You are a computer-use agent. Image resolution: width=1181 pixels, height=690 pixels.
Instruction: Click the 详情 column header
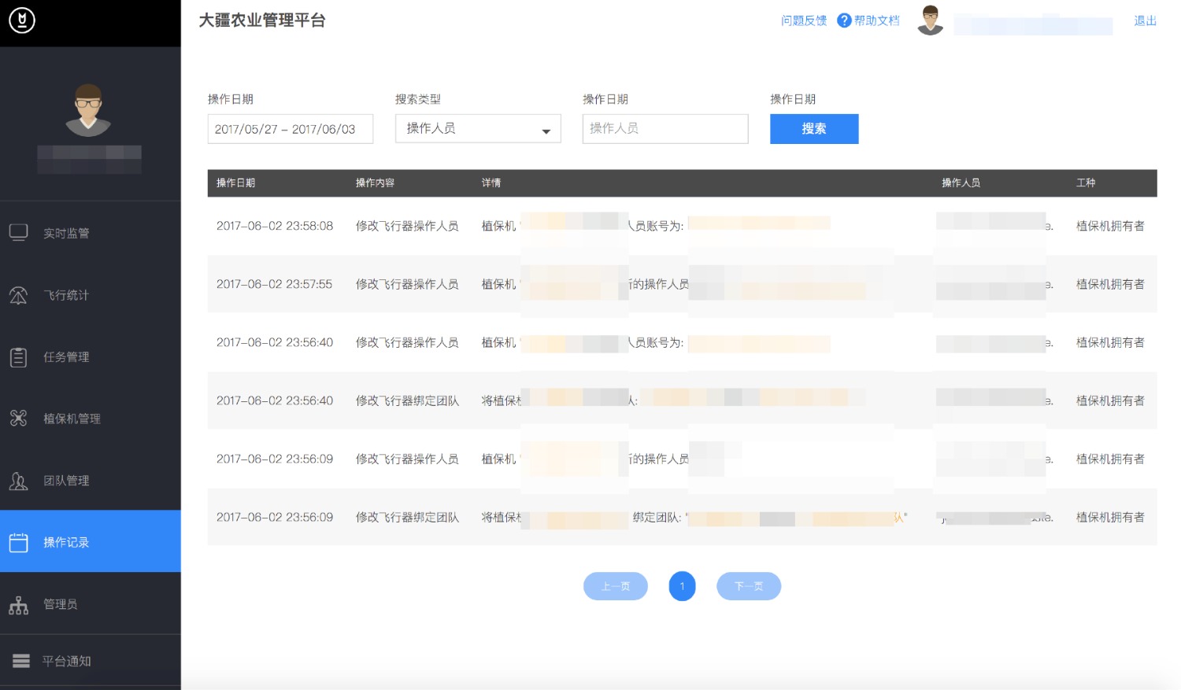coord(491,183)
